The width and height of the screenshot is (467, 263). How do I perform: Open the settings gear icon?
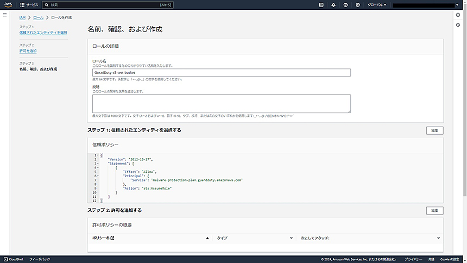point(358,5)
